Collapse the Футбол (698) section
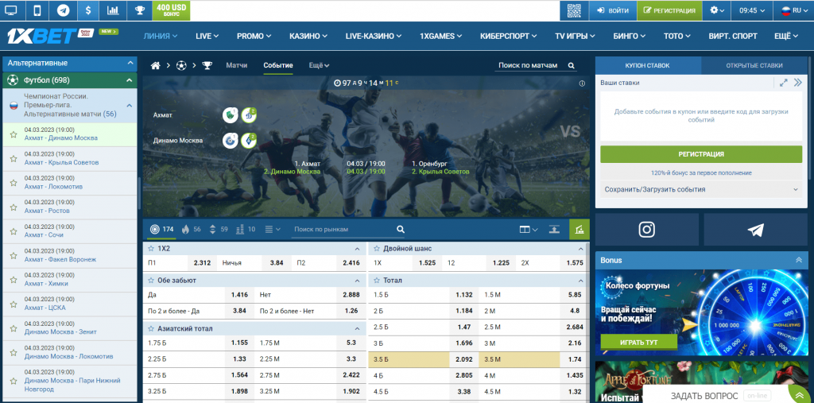 pyautogui.click(x=129, y=80)
